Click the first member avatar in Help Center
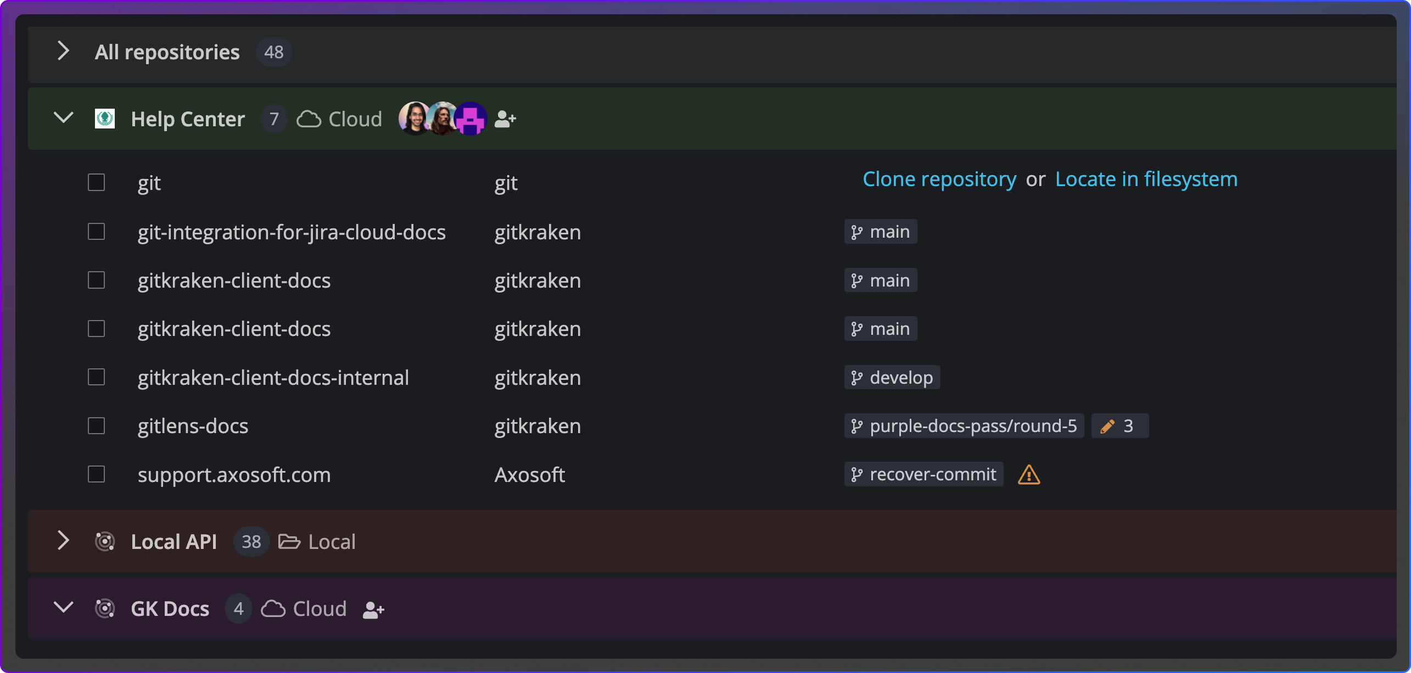 (414, 119)
